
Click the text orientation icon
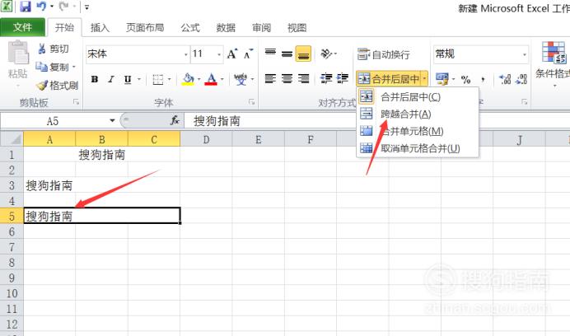click(326, 54)
